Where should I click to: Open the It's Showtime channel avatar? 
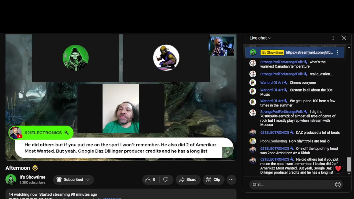11,180
